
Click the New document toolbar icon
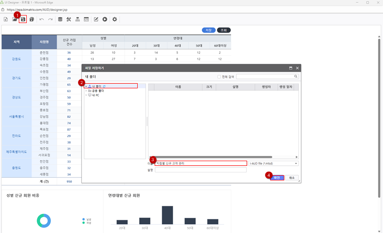coord(6,19)
